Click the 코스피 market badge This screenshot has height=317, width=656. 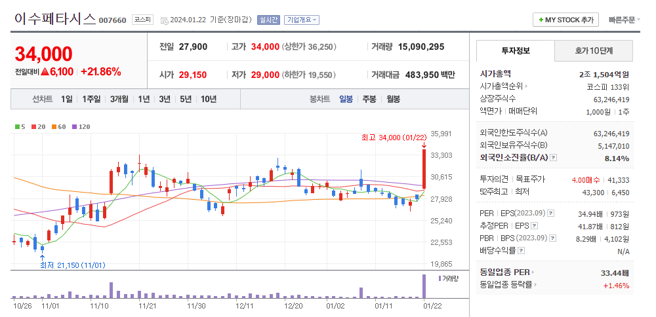click(x=143, y=19)
